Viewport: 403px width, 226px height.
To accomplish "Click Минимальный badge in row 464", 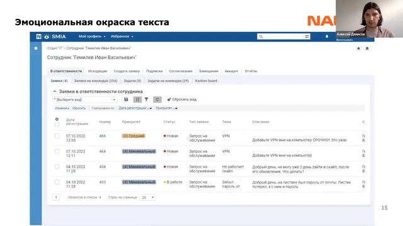I will pos(139,151).
